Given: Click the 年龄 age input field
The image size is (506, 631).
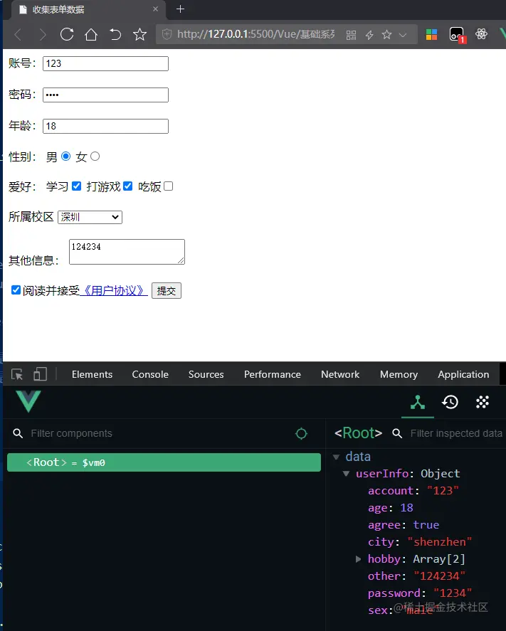Looking at the screenshot, I should pyautogui.click(x=105, y=127).
